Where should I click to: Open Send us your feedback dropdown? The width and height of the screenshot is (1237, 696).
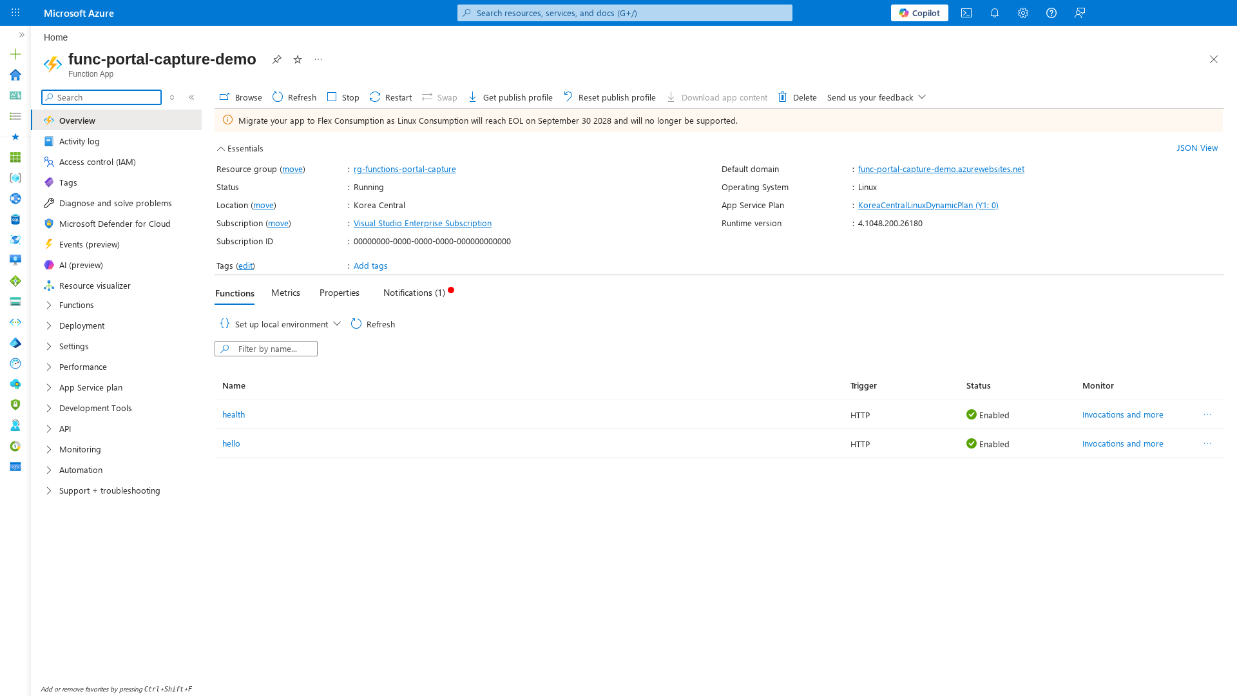click(876, 97)
